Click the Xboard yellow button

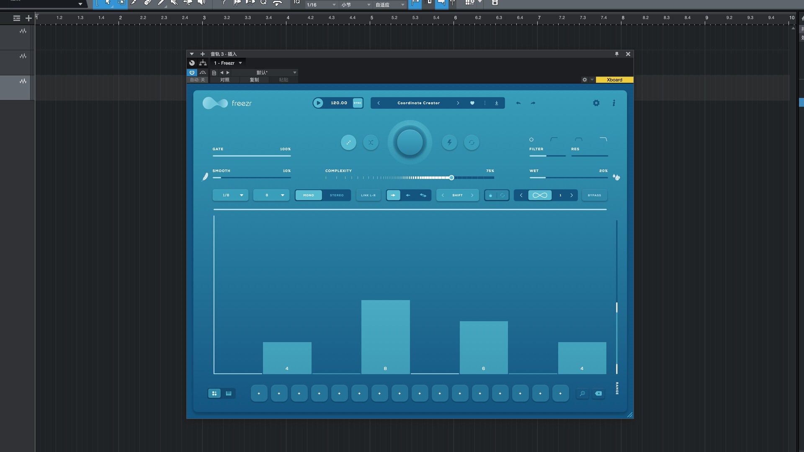(614, 80)
